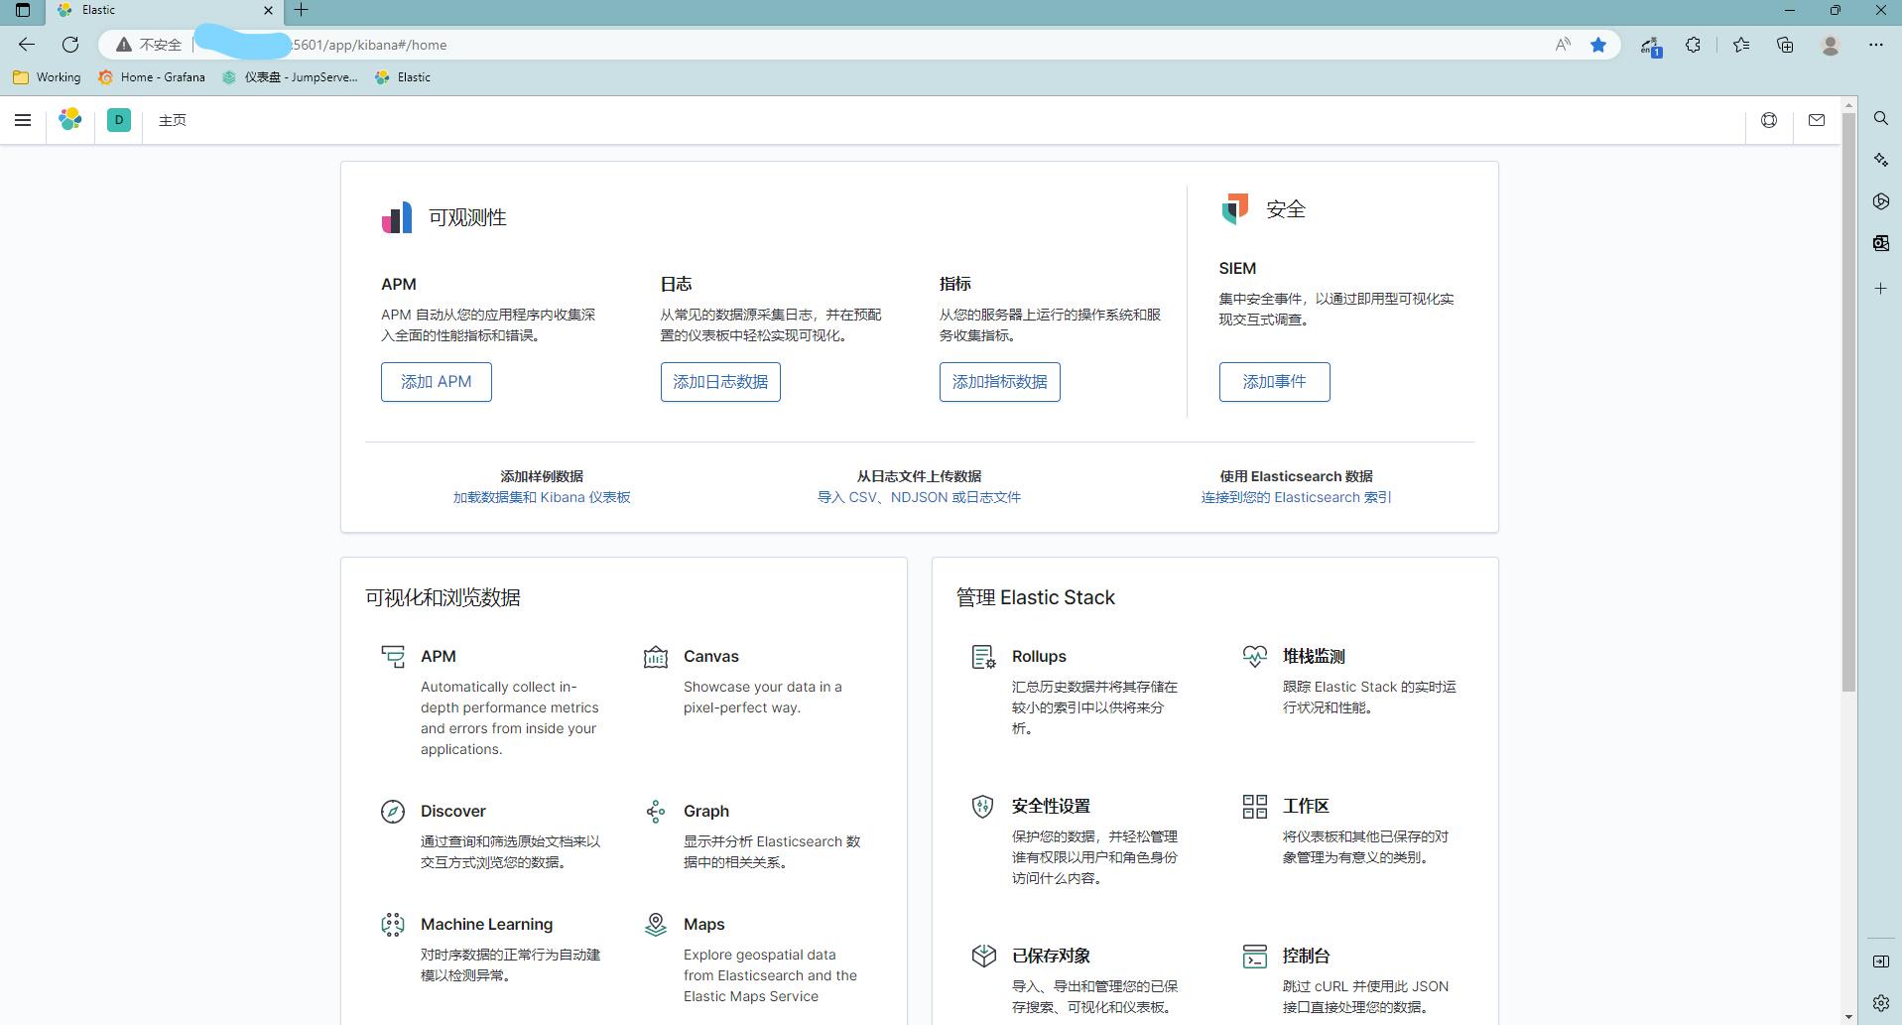This screenshot has height=1025, width=1902.
Task: Open Discover via compass icon
Action: [393, 812]
